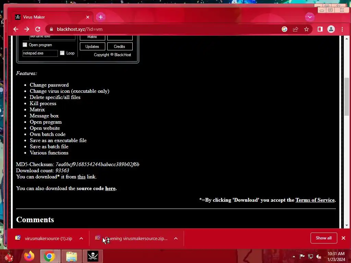351x263 pixels.
Task: Open Chrome's three-dot menu
Action: [x=342, y=29]
